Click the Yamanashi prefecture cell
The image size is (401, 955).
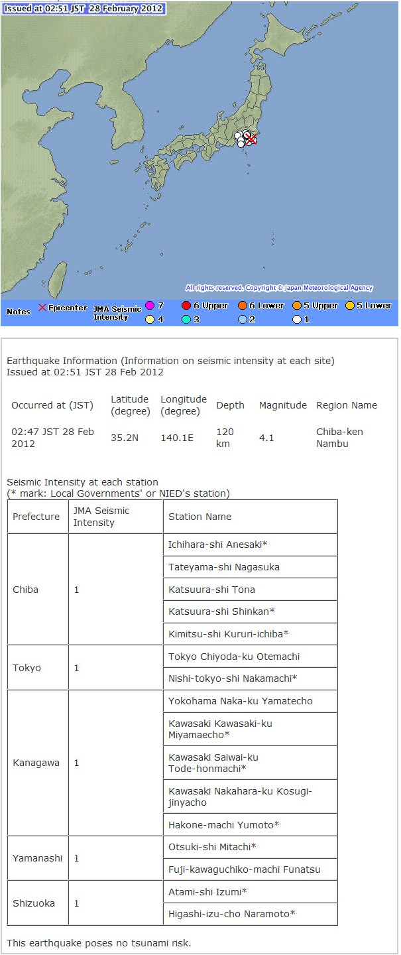coord(37,858)
